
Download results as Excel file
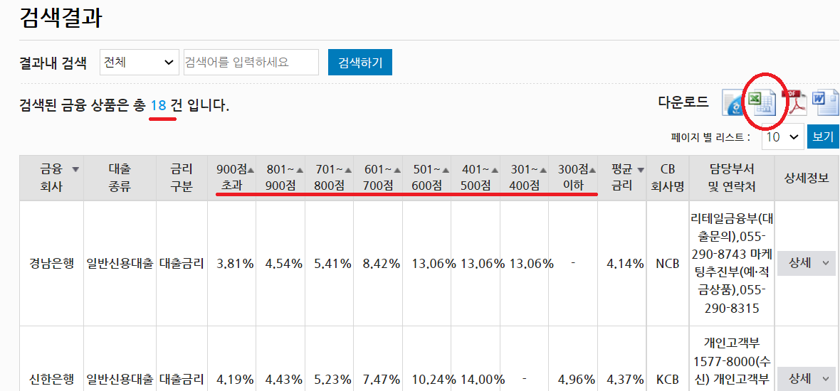(763, 102)
